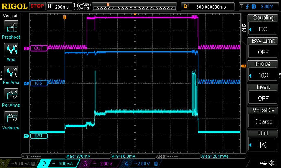Select the Per.Area measurement icon
This screenshot has width=281, height=168.
(11, 73)
